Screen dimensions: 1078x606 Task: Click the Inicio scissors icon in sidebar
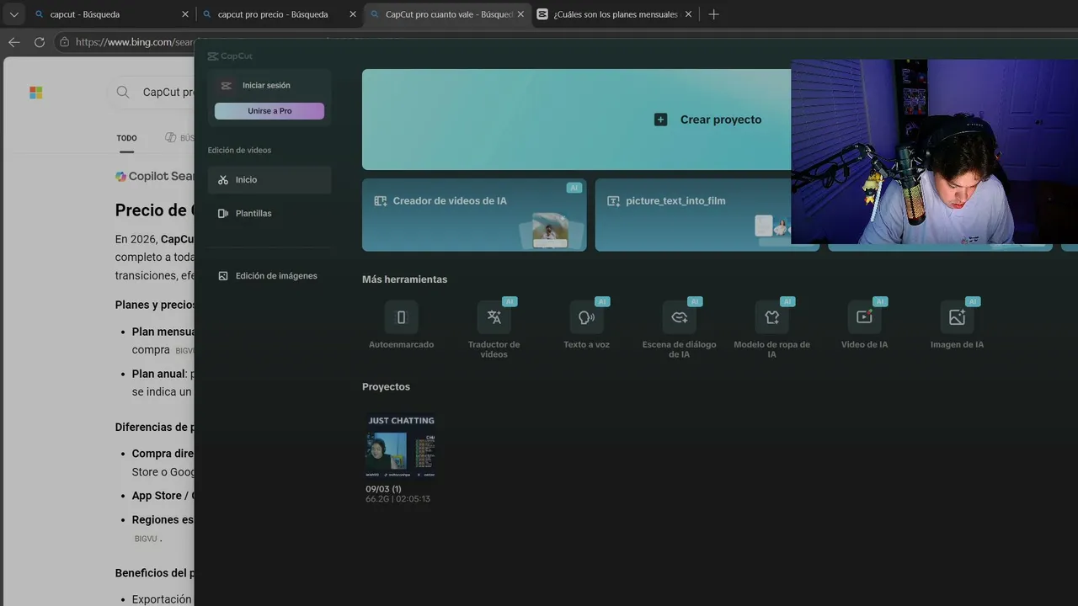coord(223,180)
